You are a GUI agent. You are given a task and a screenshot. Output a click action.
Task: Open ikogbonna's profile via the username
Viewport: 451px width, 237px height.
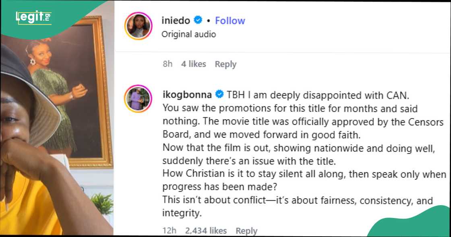(187, 95)
